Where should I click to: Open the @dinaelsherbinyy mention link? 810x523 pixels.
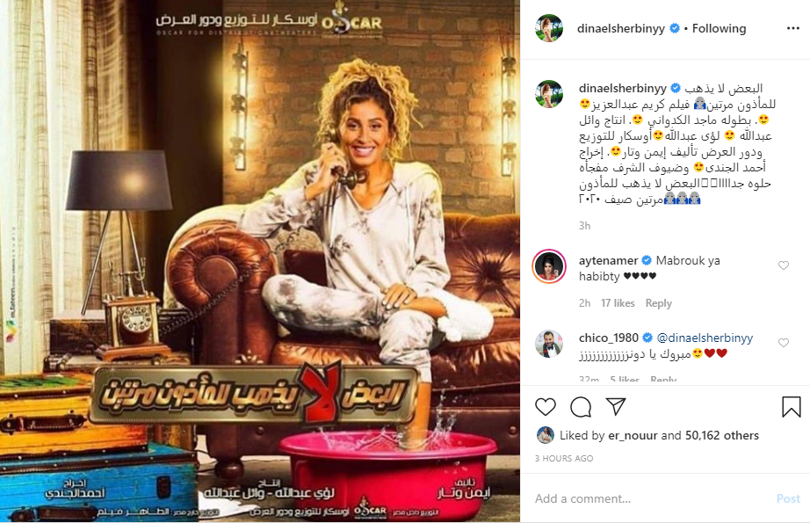point(705,338)
